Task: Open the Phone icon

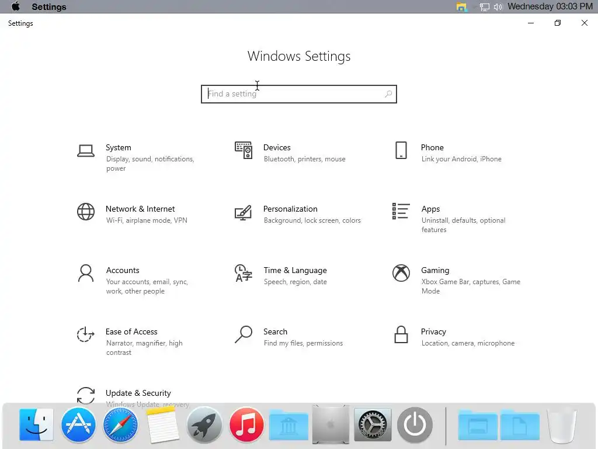Action: click(x=401, y=150)
